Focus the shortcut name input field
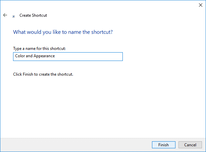This screenshot has width=206, height=152. pos(67,56)
